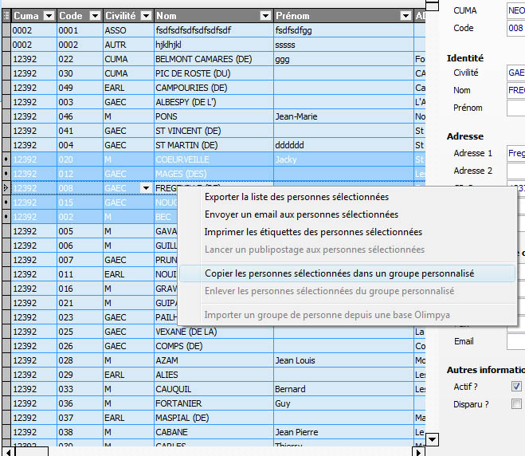Open the Prénom column filter dropdown
The height and width of the screenshot is (456, 525).
[x=406, y=16]
